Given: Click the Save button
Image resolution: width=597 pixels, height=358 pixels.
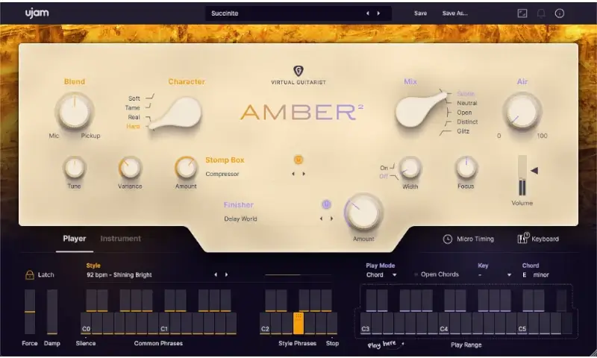Looking at the screenshot, I should (421, 13).
